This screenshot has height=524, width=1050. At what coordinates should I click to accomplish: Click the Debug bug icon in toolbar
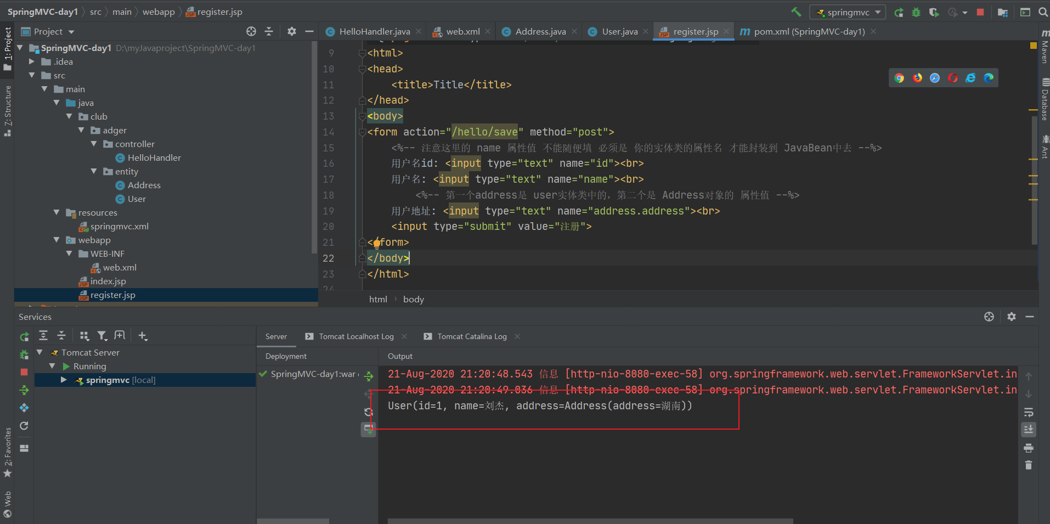click(916, 12)
